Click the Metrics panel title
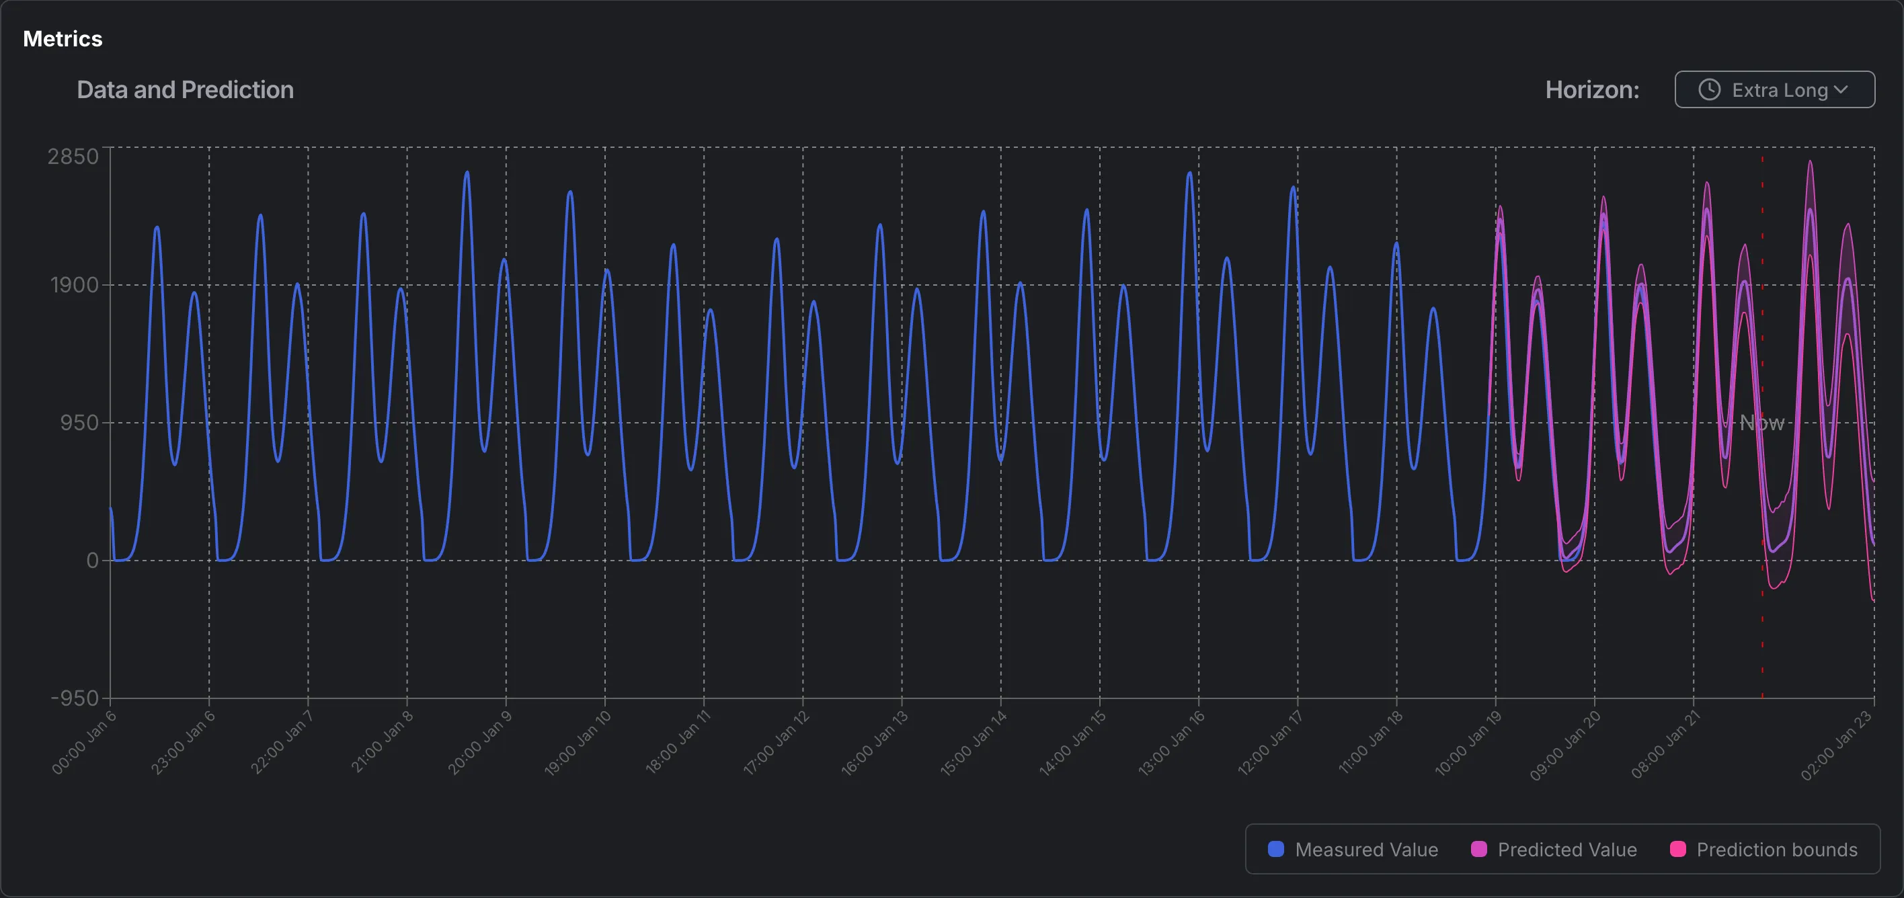Screen dimensions: 1904x898 (62, 38)
